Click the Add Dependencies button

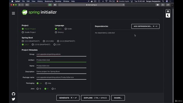(146, 26)
